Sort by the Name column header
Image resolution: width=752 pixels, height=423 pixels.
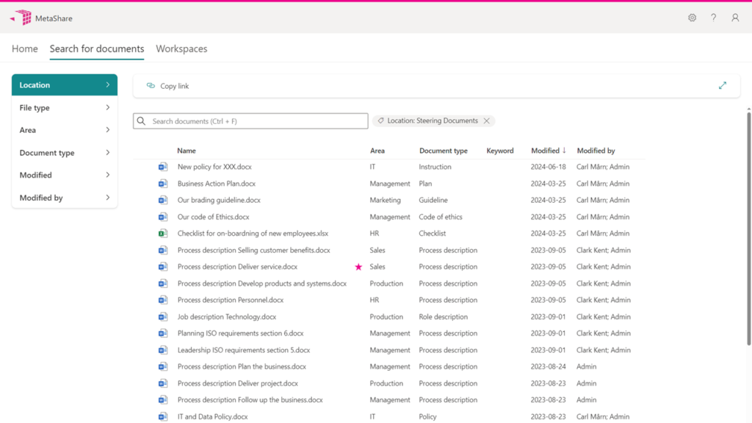pyautogui.click(x=187, y=151)
